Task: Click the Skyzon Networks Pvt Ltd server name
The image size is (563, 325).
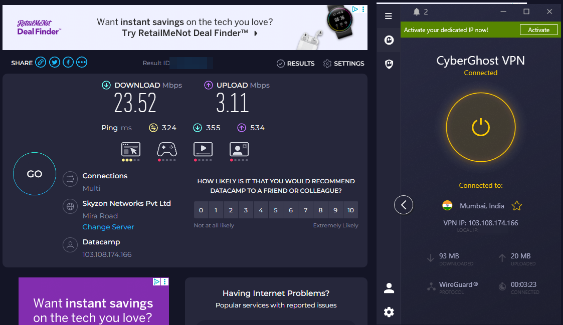Action: (x=126, y=203)
